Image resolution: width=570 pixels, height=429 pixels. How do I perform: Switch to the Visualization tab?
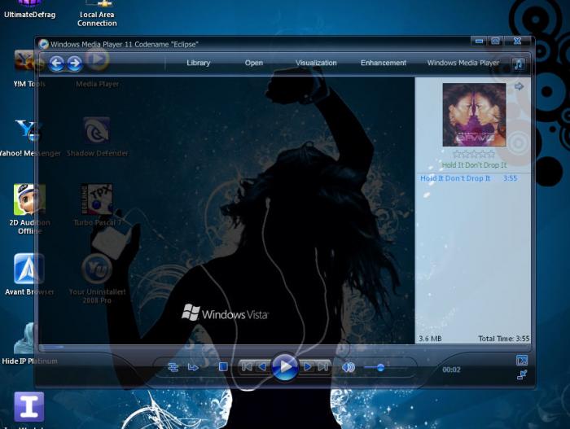pyautogui.click(x=316, y=63)
